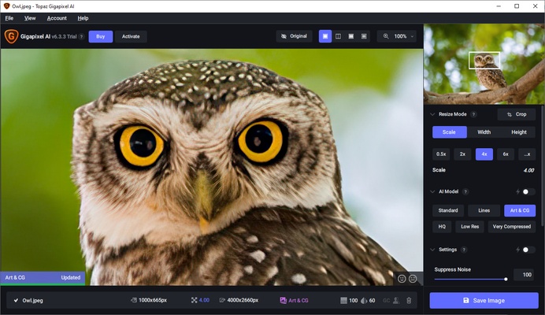Click the Gigapixel AI shield logo

click(11, 36)
